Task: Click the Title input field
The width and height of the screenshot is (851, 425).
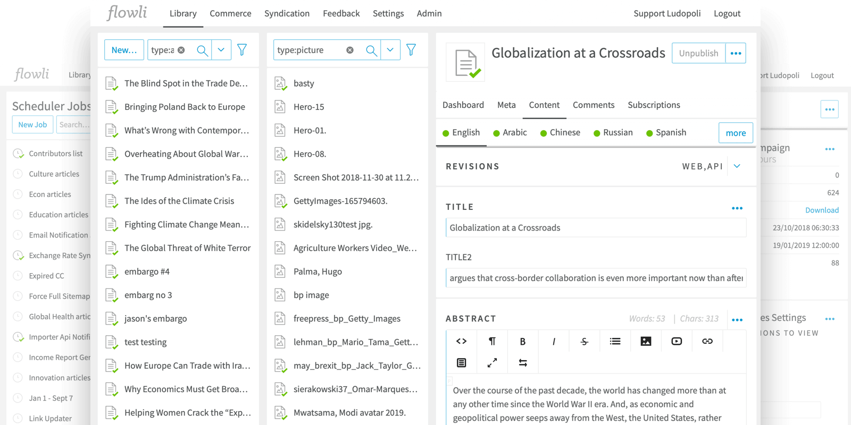Action: click(596, 227)
